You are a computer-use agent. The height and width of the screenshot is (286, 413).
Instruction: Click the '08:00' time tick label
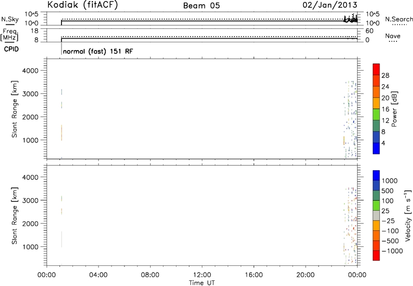point(150,275)
